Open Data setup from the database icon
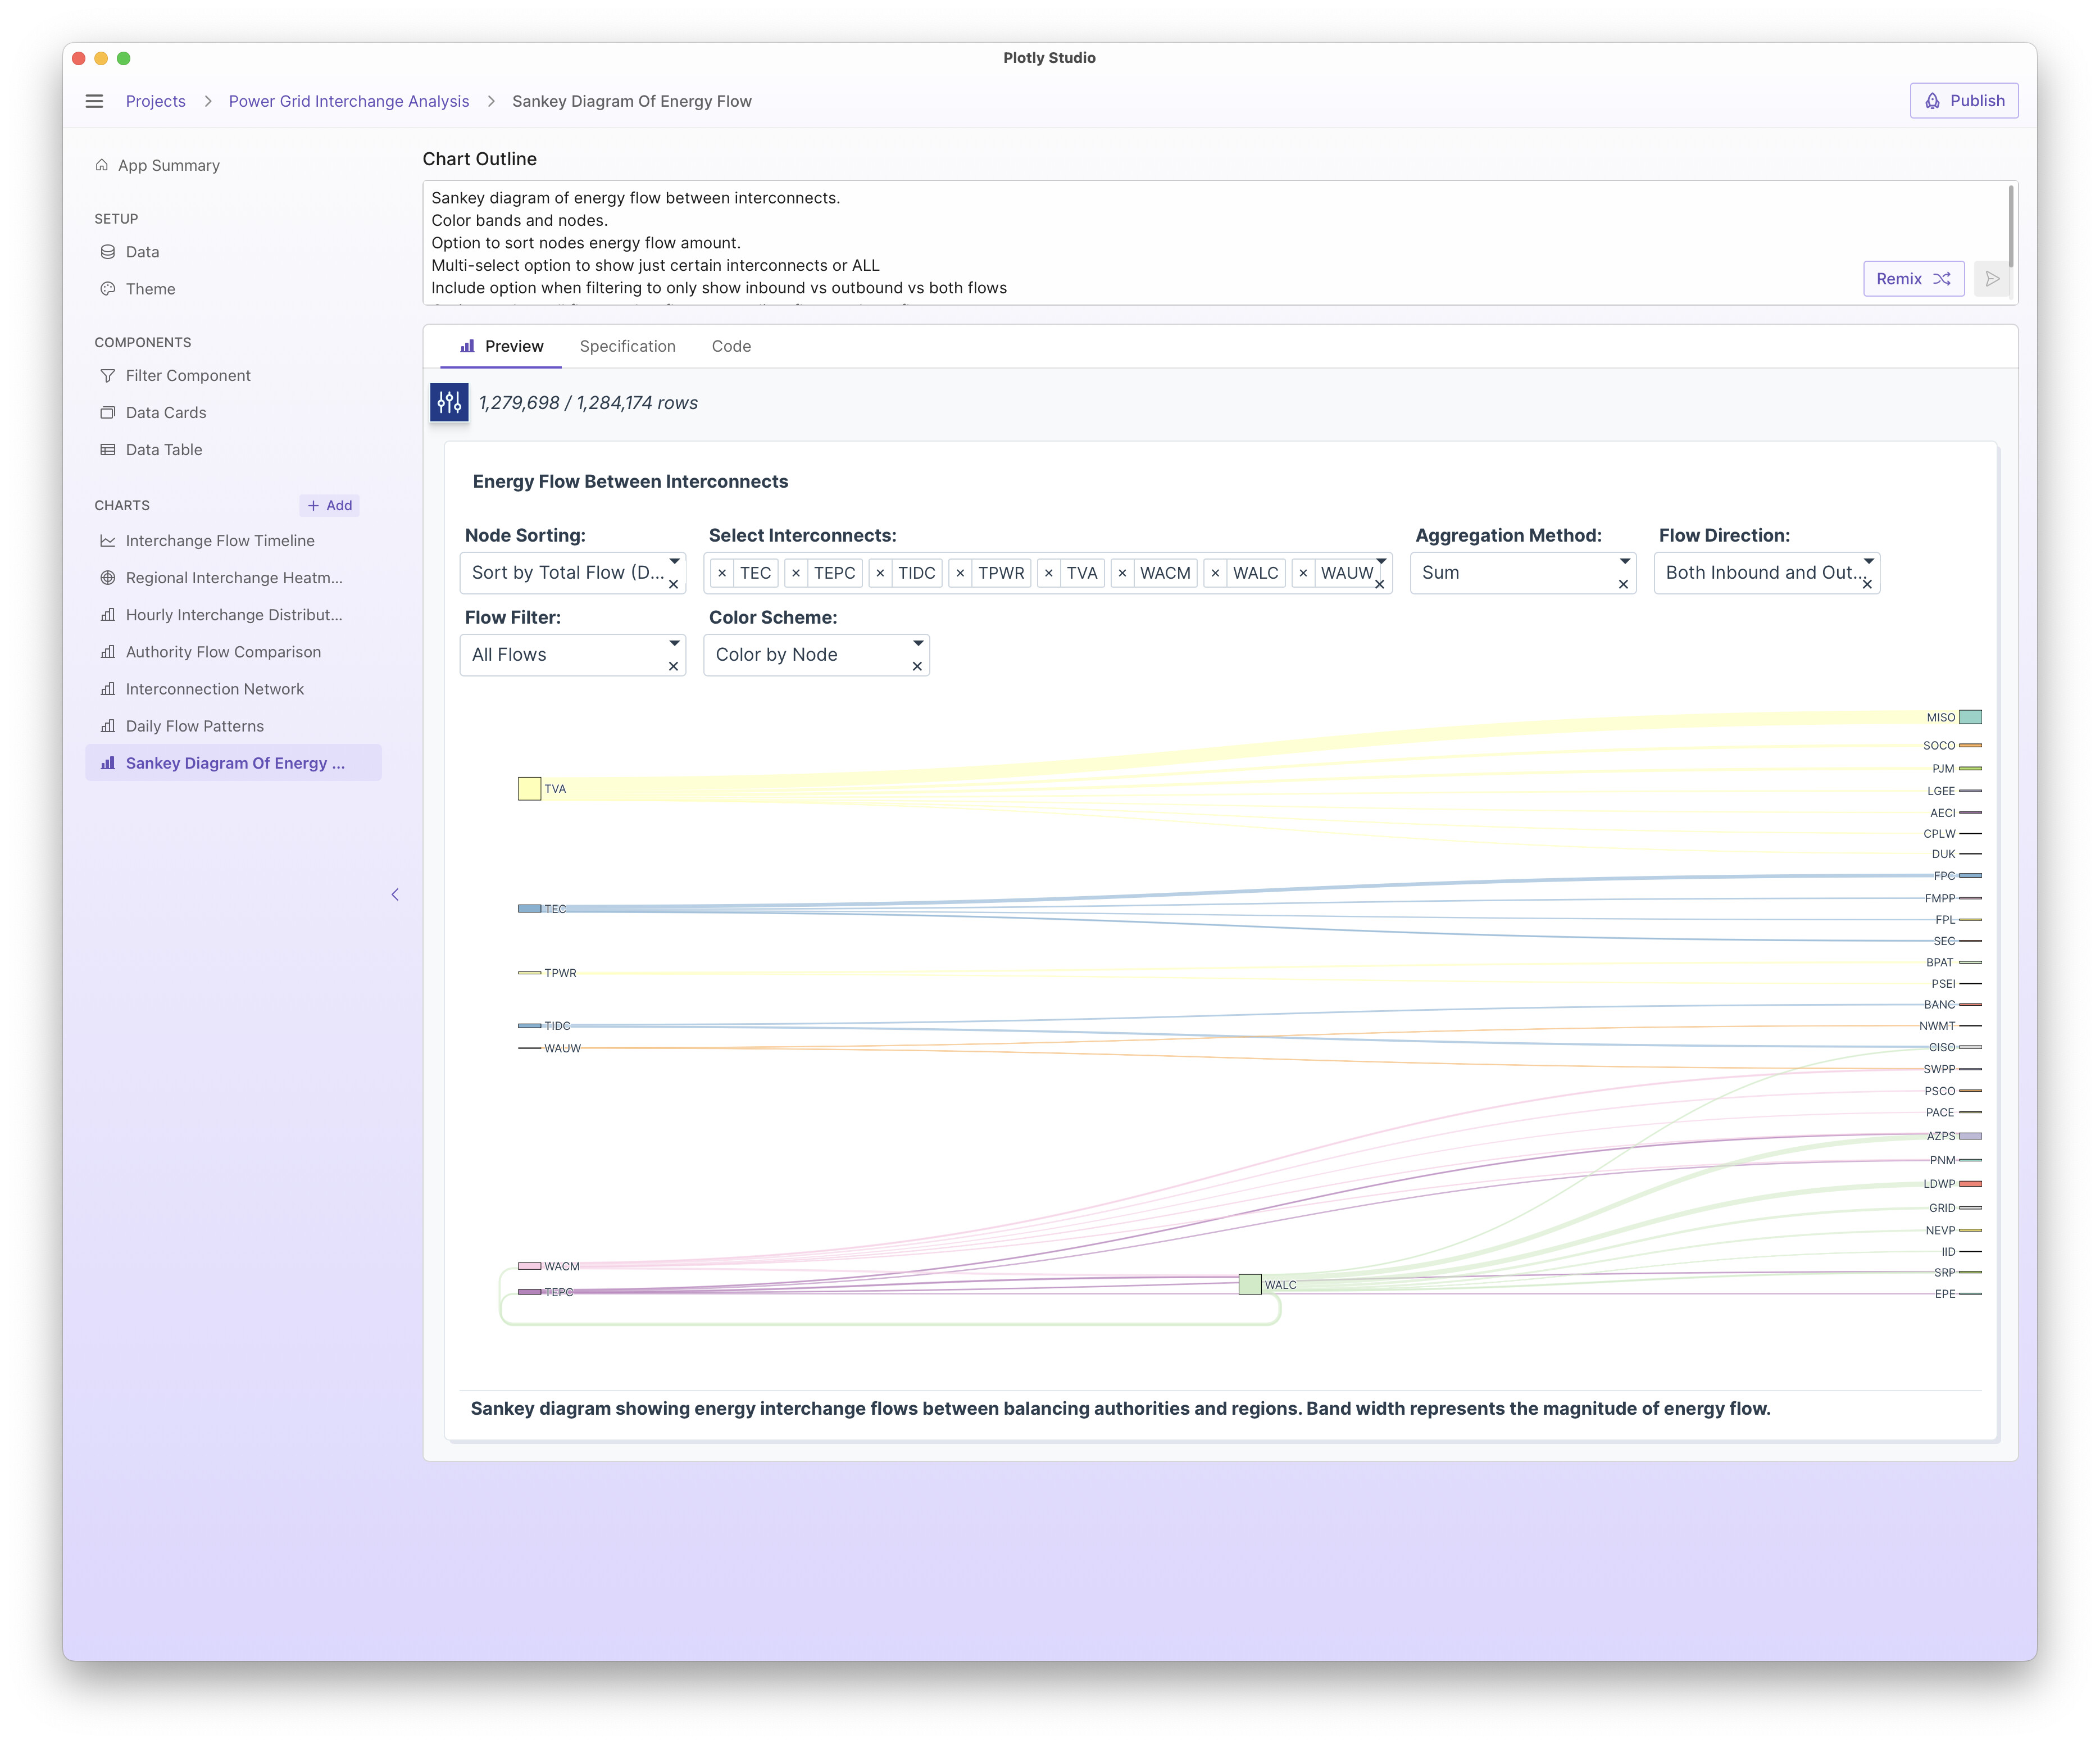This screenshot has width=2100, height=1744. coord(108,252)
